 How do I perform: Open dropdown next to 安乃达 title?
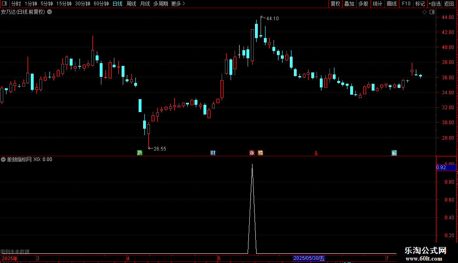[x=50, y=12]
